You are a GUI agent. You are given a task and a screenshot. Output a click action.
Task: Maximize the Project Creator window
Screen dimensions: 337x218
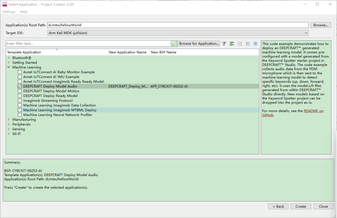pyautogui.click(x=317, y=4)
